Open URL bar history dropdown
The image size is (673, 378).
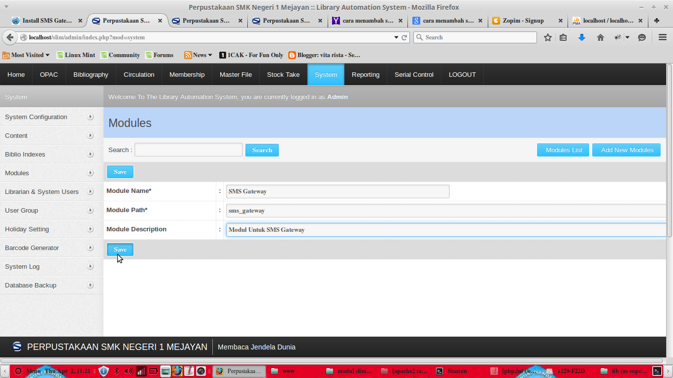click(396, 37)
